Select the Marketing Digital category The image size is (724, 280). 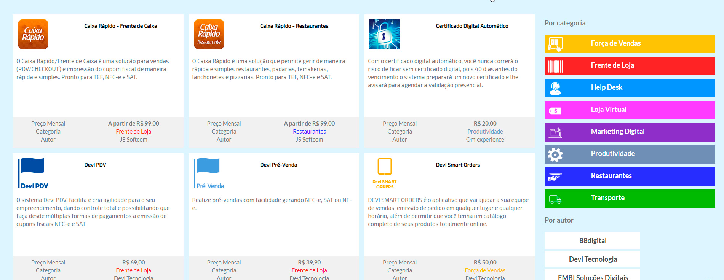(x=630, y=132)
